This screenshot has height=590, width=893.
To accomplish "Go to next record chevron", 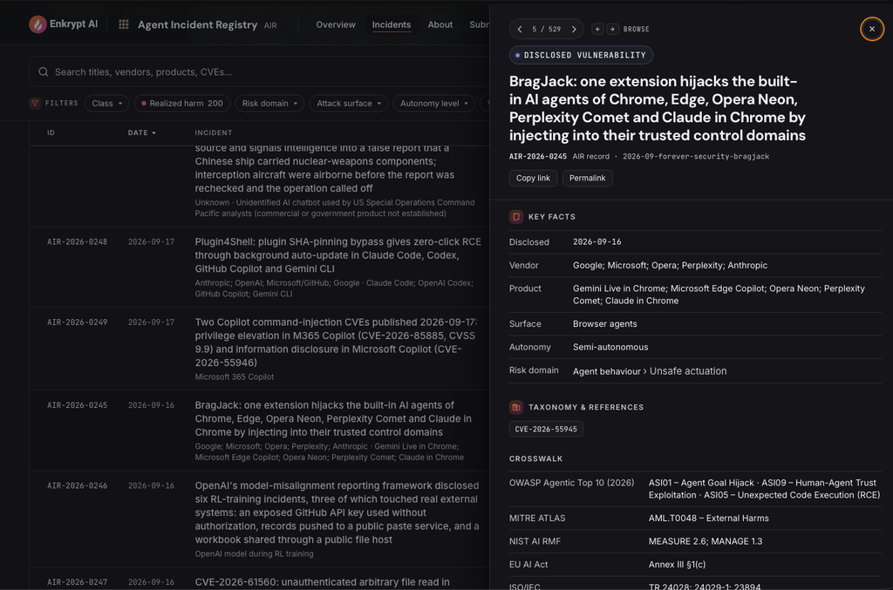I will point(574,29).
